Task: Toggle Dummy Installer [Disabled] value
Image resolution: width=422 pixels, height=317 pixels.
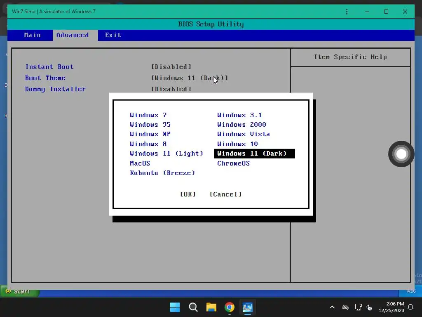Action: 171,89
